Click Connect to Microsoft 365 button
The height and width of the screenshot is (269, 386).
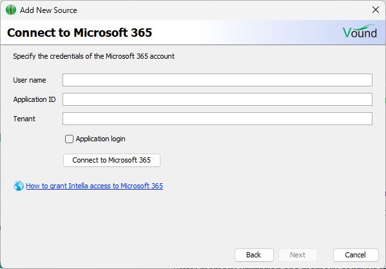pyautogui.click(x=111, y=160)
